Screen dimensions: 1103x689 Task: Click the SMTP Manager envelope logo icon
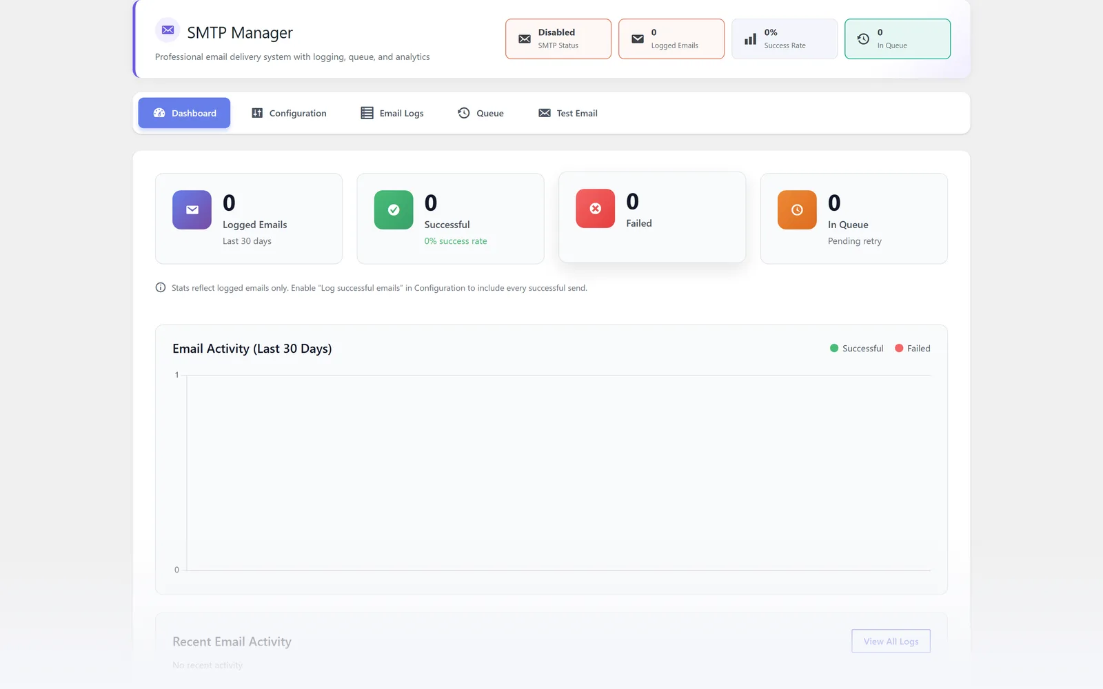(168, 30)
